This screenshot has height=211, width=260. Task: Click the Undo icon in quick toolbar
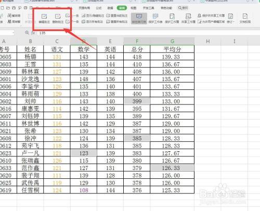(x=20, y=8)
